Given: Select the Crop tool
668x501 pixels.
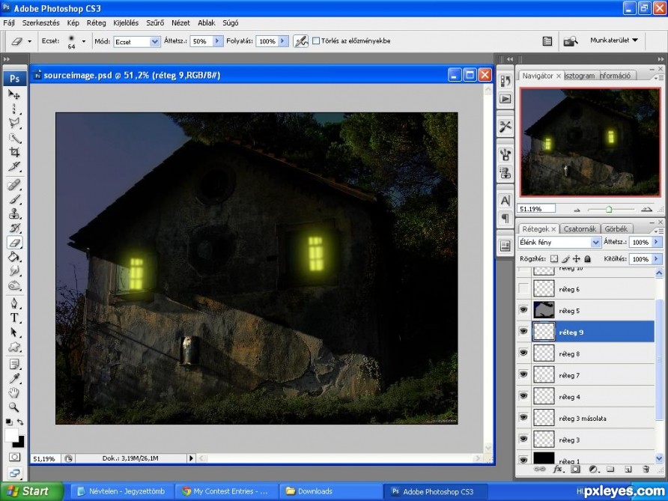Looking at the screenshot, I should click(14, 152).
